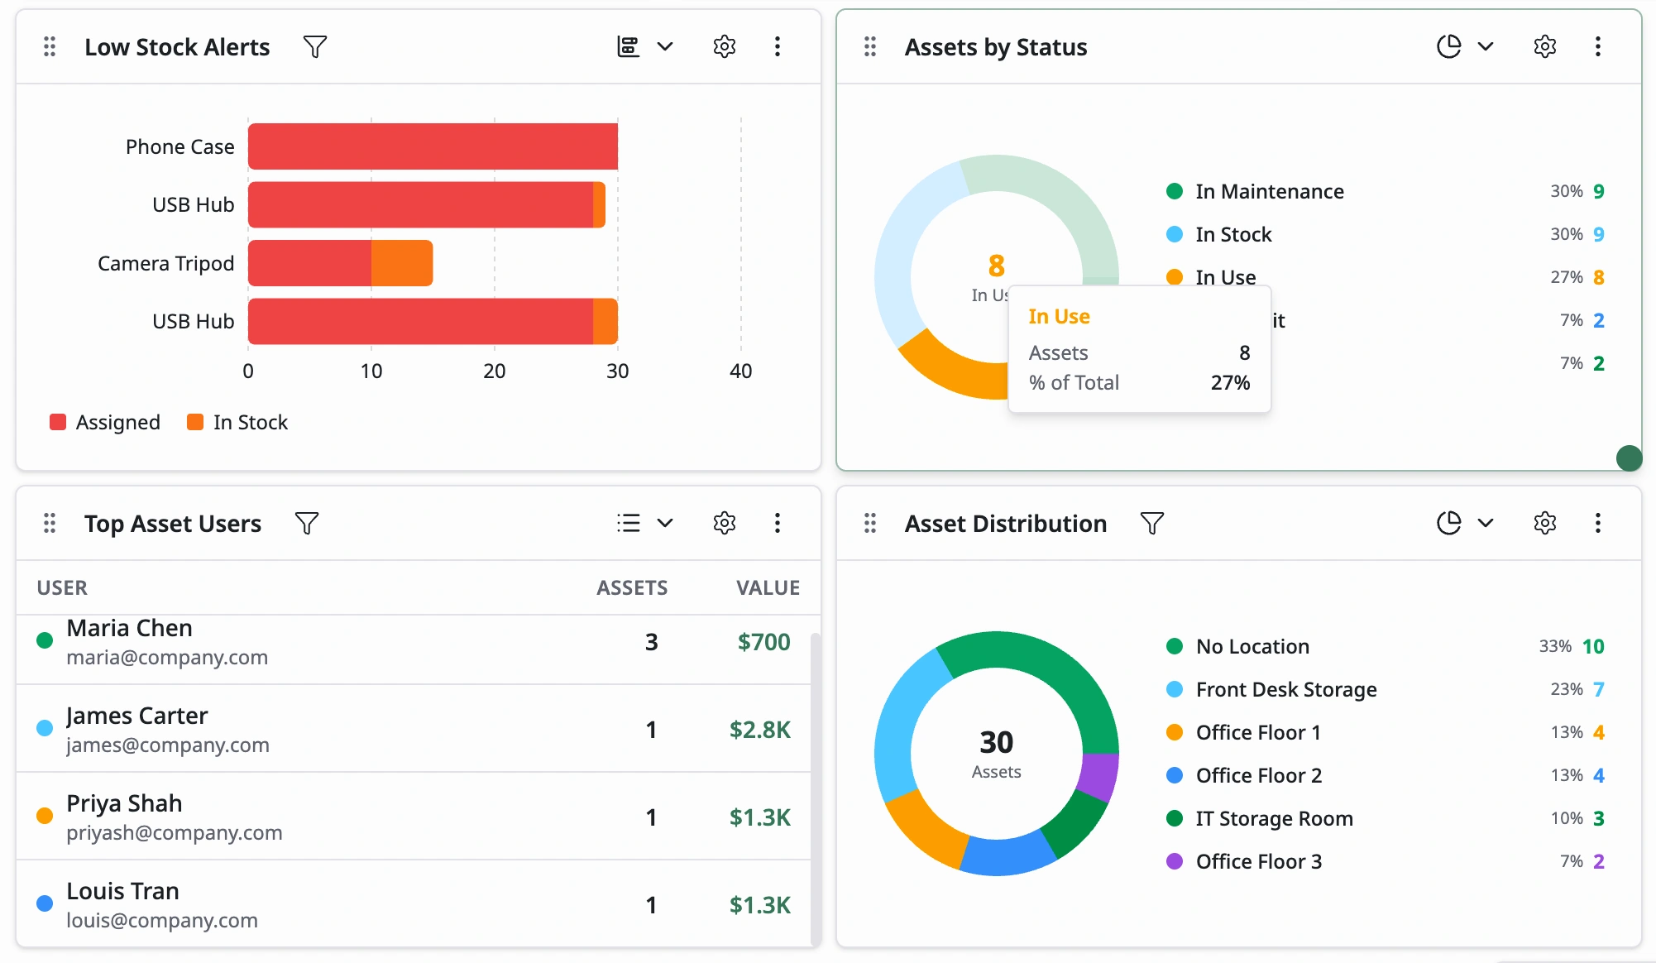Expand chart type chevron in Low Stock Alerts

coord(665,47)
